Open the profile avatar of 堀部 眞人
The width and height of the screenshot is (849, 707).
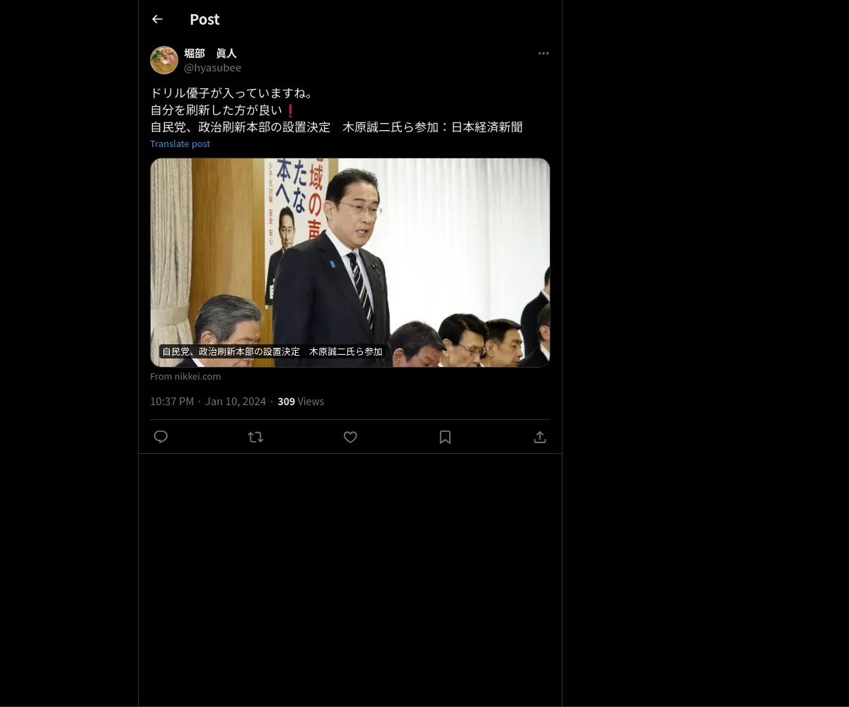(x=164, y=60)
